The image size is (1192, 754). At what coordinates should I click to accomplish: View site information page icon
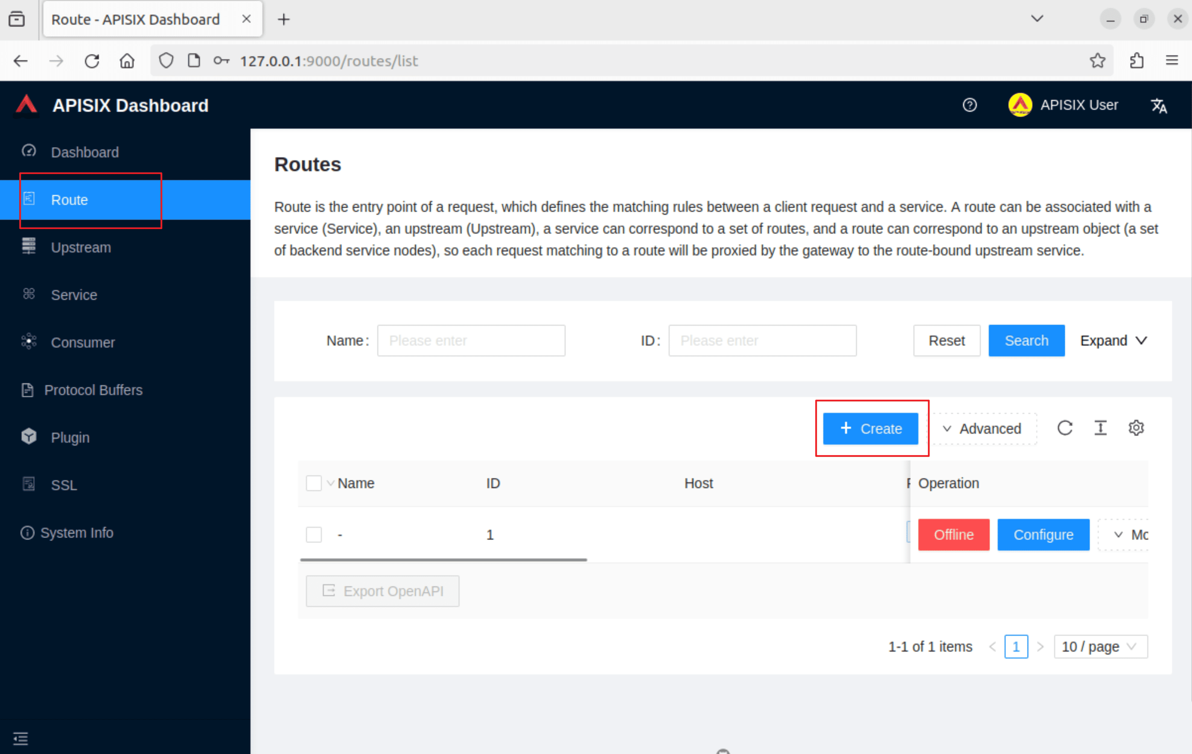click(x=194, y=61)
